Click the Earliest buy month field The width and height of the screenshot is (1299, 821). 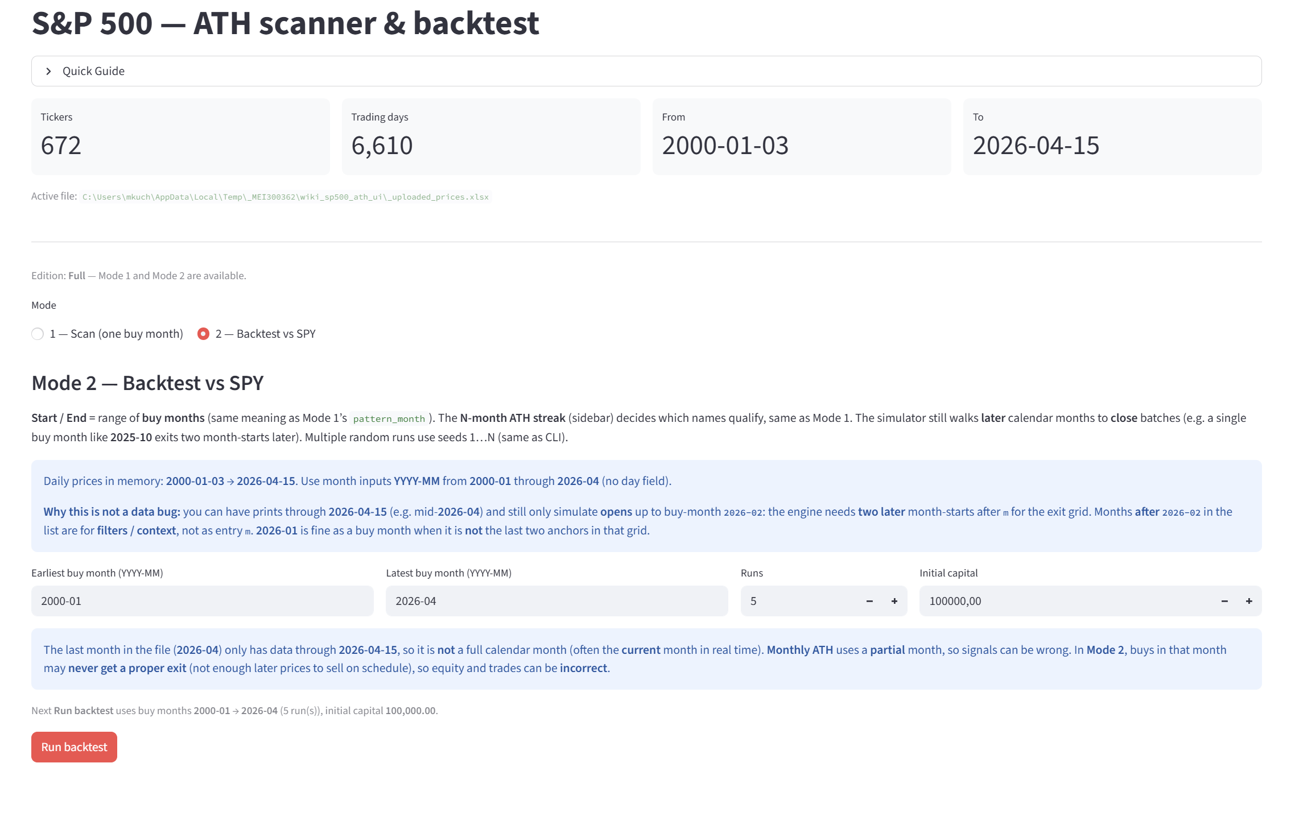point(202,601)
